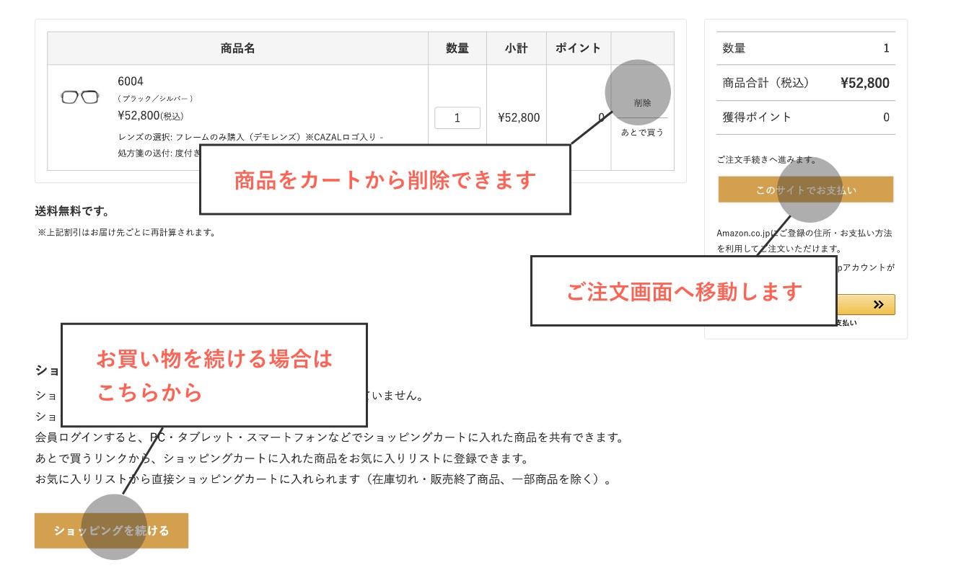This screenshot has height=573, width=974.
Task: Click the ご注文画面へ移動します callout box
Action: click(683, 291)
